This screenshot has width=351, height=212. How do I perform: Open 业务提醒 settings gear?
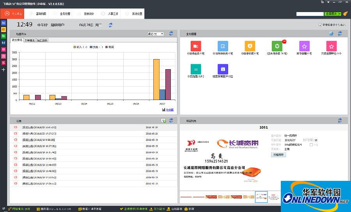331,34
